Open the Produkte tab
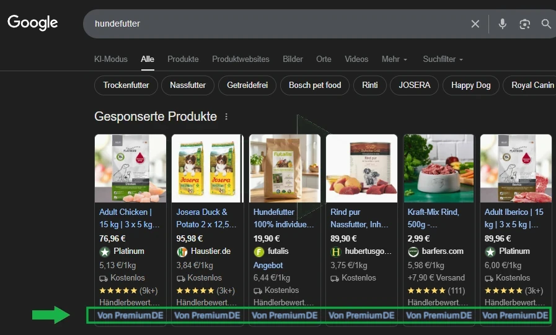This screenshot has width=556, height=335. coord(183,59)
